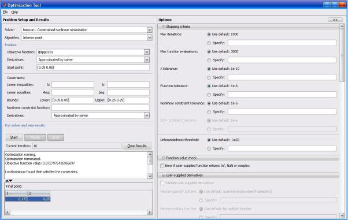Click the linear inequalities b field
The width and height of the screenshot is (348, 220).
point(128,85)
